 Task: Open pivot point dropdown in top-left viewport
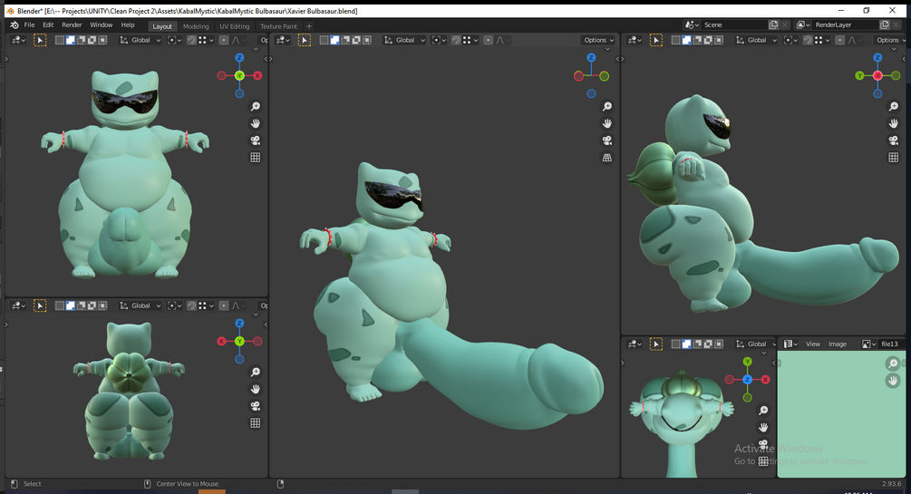(174, 40)
